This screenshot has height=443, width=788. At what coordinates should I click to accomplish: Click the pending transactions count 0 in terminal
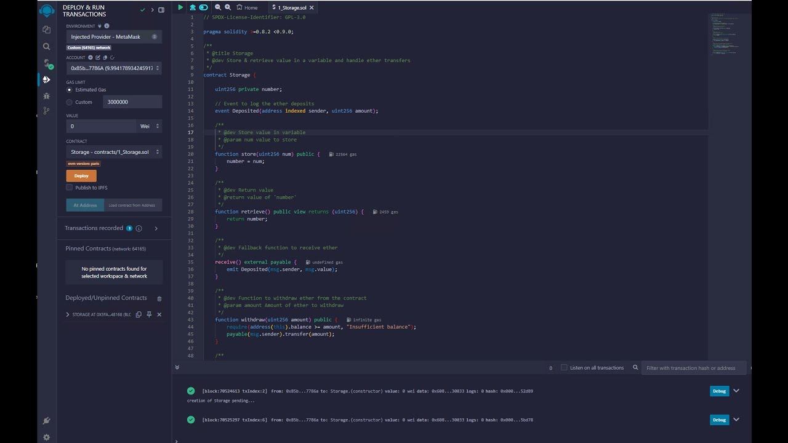(550, 368)
